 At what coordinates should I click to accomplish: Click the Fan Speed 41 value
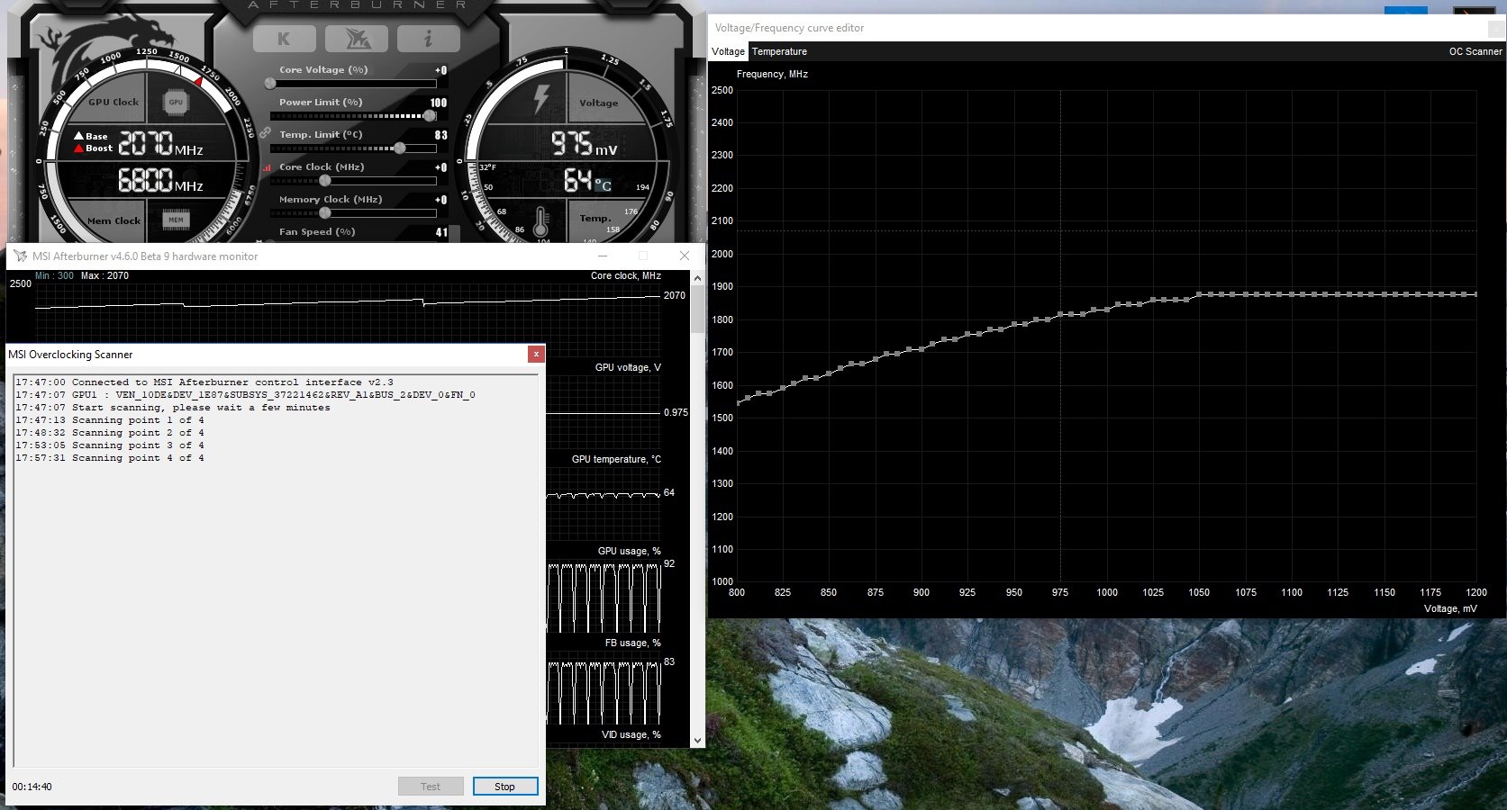coord(441,232)
